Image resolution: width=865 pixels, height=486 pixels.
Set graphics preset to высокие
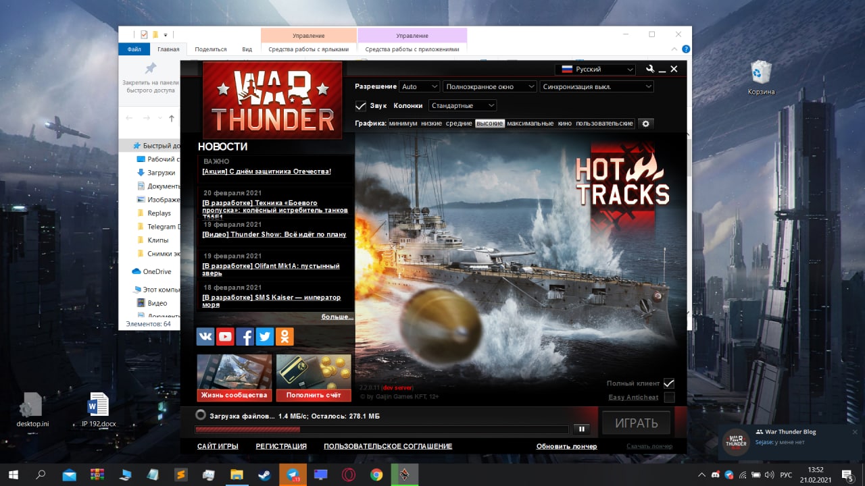[x=489, y=124]
